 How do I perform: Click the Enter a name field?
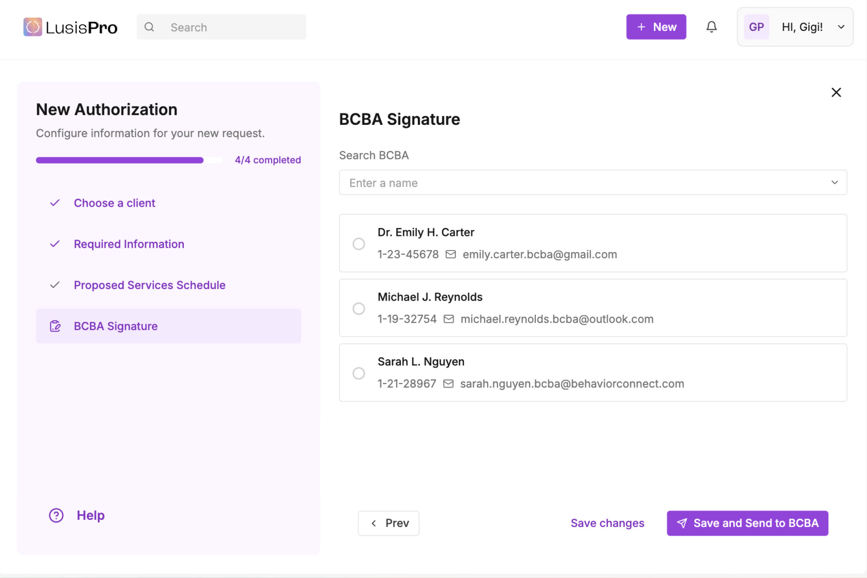point(562,183)
